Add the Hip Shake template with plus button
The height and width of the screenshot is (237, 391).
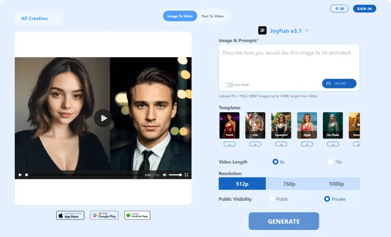pyautogui.click(x=333, y=144)
